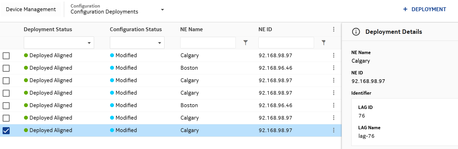
Task: Click the Deployment Details info icon
Action: 356,32
